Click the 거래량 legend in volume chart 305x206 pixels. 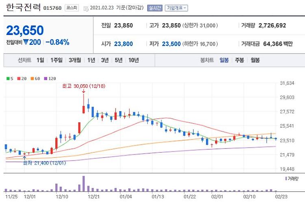pos(292,179)
